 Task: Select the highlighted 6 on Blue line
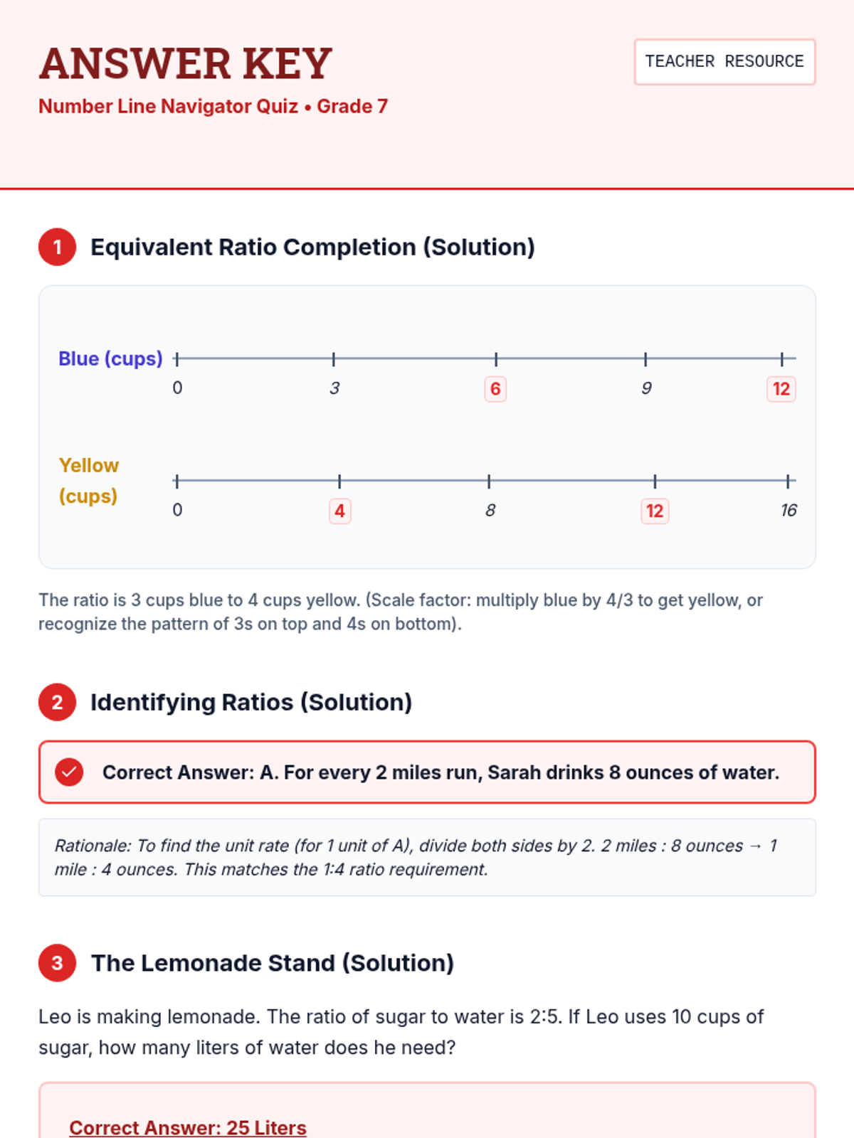point(495,389)
